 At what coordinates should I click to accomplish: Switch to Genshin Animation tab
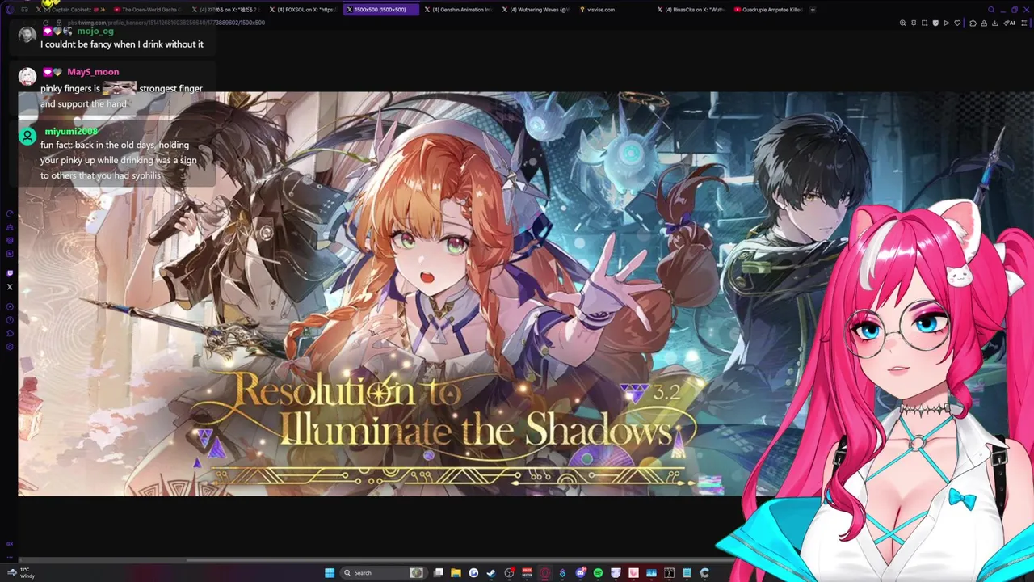pyautogui.click(x=460, y=10)
